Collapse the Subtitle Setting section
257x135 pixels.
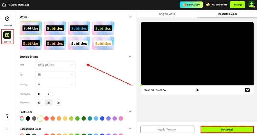130,57
